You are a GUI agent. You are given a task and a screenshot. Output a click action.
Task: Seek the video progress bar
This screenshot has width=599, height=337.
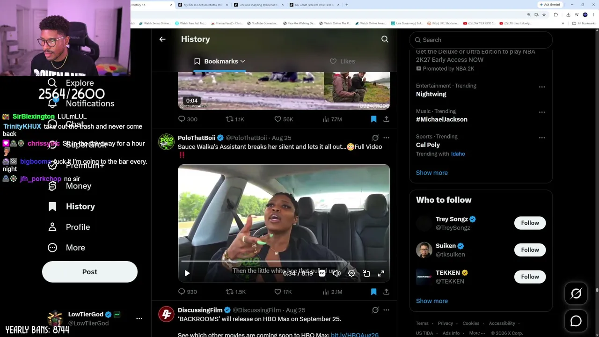click(284, 261)
